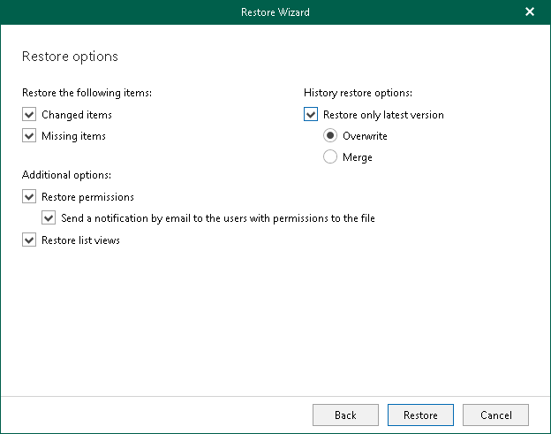This screenshot has width=551, height=434.
Task: Cancel the Restore Wizard
Action: (495, 415)
